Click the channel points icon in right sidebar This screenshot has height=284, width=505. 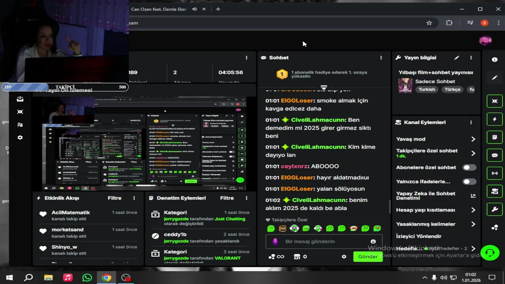click(495, 228)
